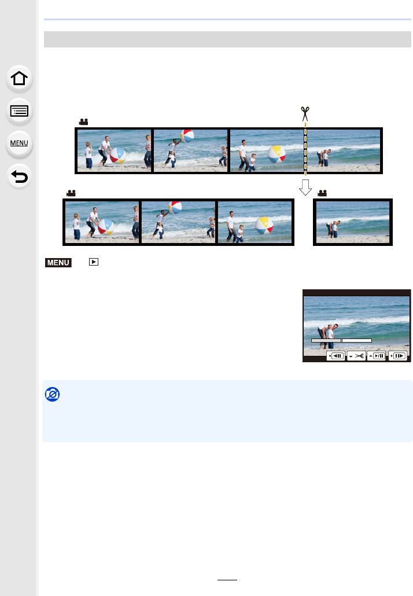Select the separated single-frame clip thumbnail

[353, 222]
